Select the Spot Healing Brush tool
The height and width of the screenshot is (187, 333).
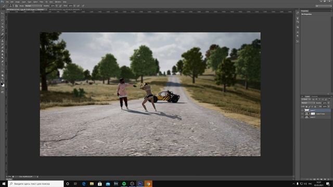click(3, 34)
